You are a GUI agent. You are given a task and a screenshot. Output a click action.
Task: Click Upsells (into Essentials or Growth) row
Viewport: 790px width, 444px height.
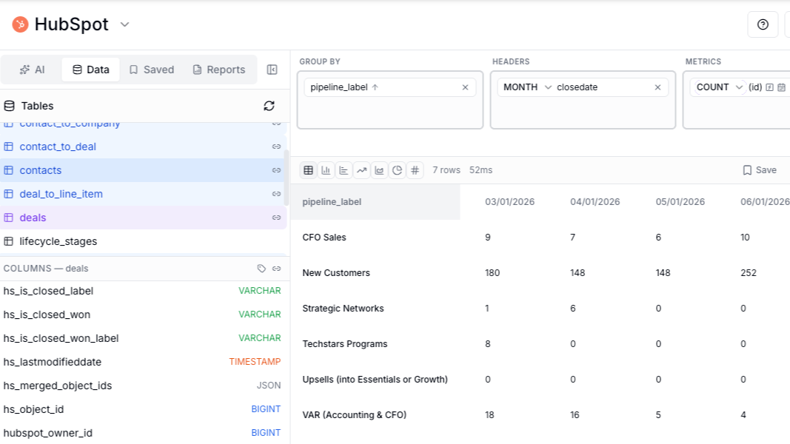point(375,380)
